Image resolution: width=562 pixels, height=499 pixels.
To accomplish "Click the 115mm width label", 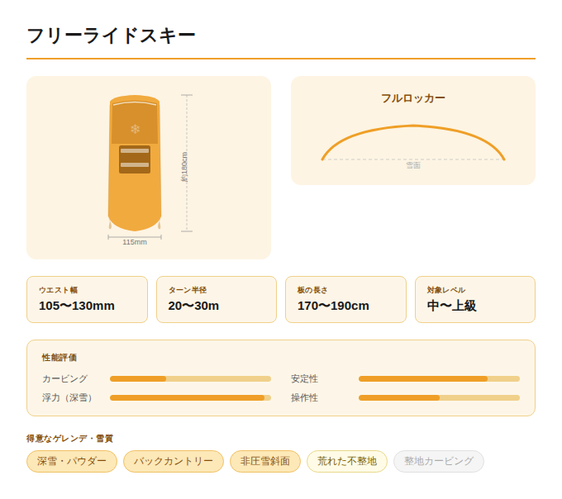I will point(135,242).
